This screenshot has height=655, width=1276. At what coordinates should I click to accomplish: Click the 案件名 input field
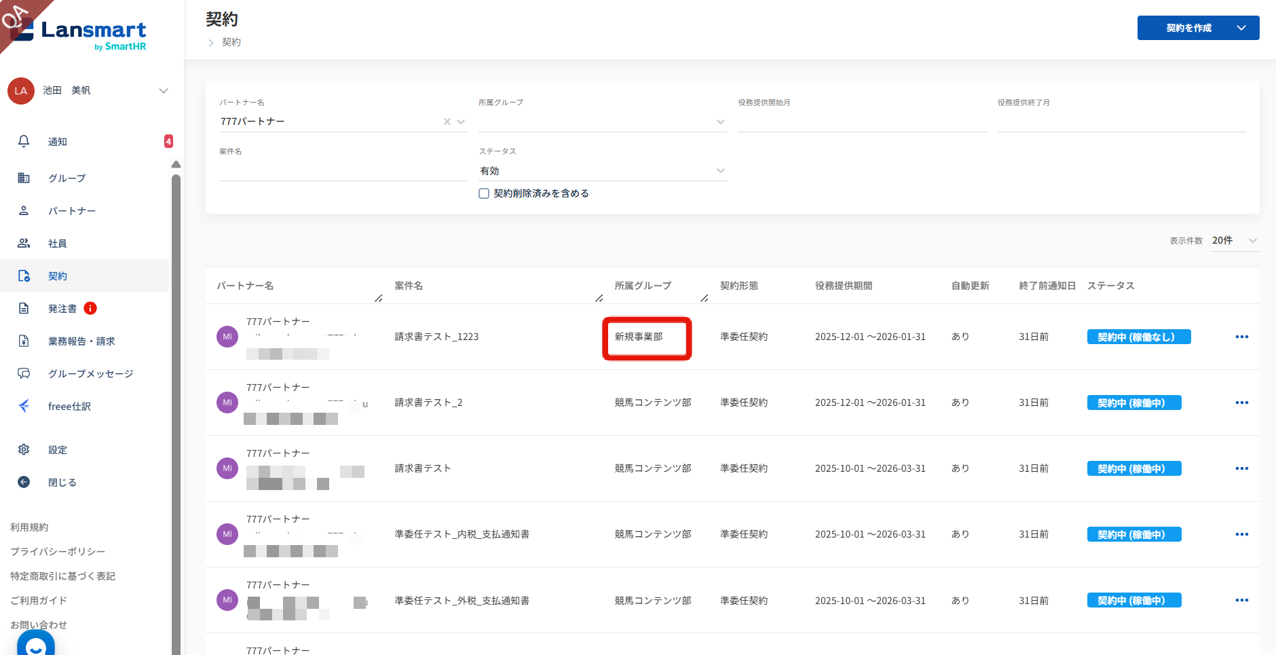point(343,170)
